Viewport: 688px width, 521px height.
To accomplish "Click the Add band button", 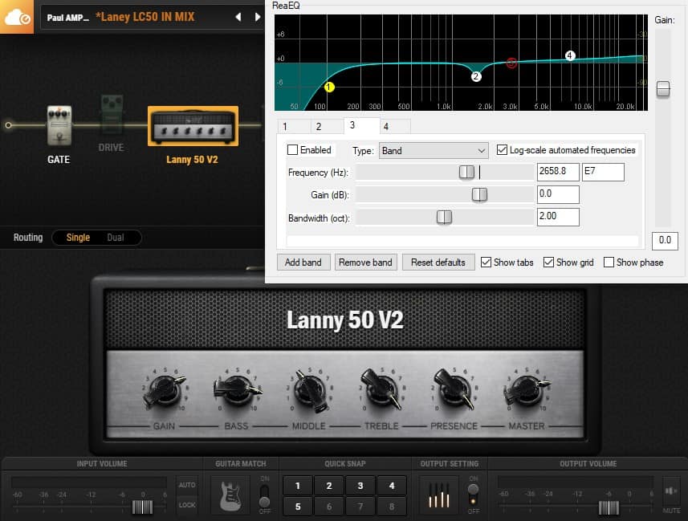I will 303,263.
